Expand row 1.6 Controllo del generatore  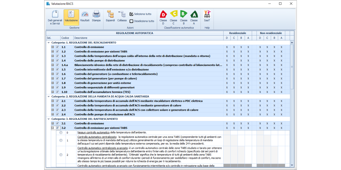pyautogui.click(x=53, y=74)
